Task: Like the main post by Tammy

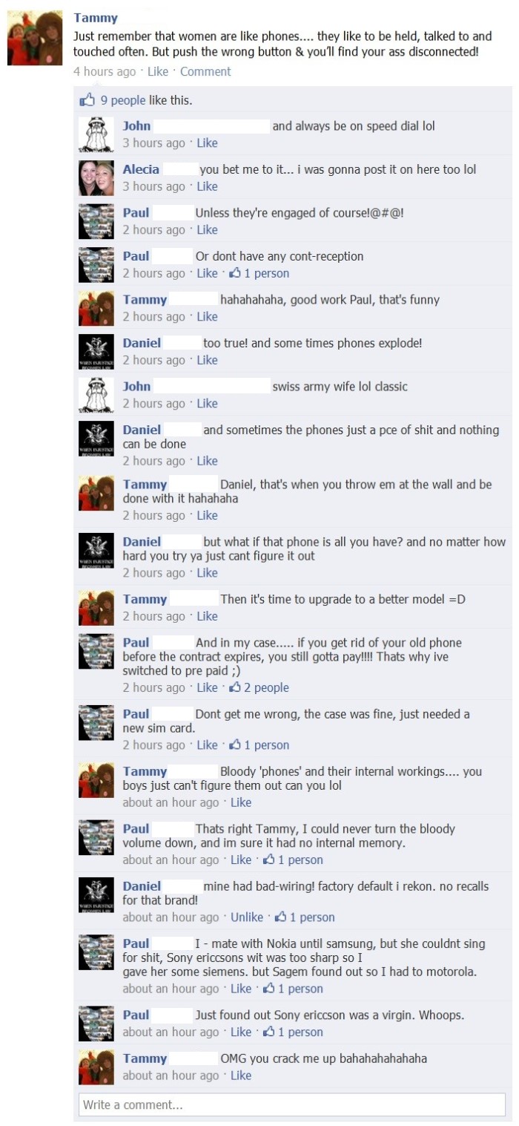Action: click(x=158, y=71)
